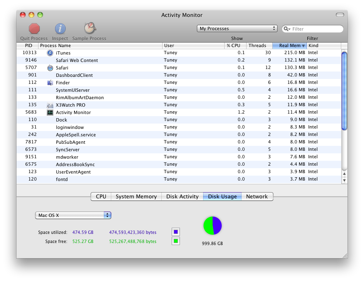Select the DashboardClient process
Image resolution: width=364 pixels, height=281 pixels.
[179, 75]
